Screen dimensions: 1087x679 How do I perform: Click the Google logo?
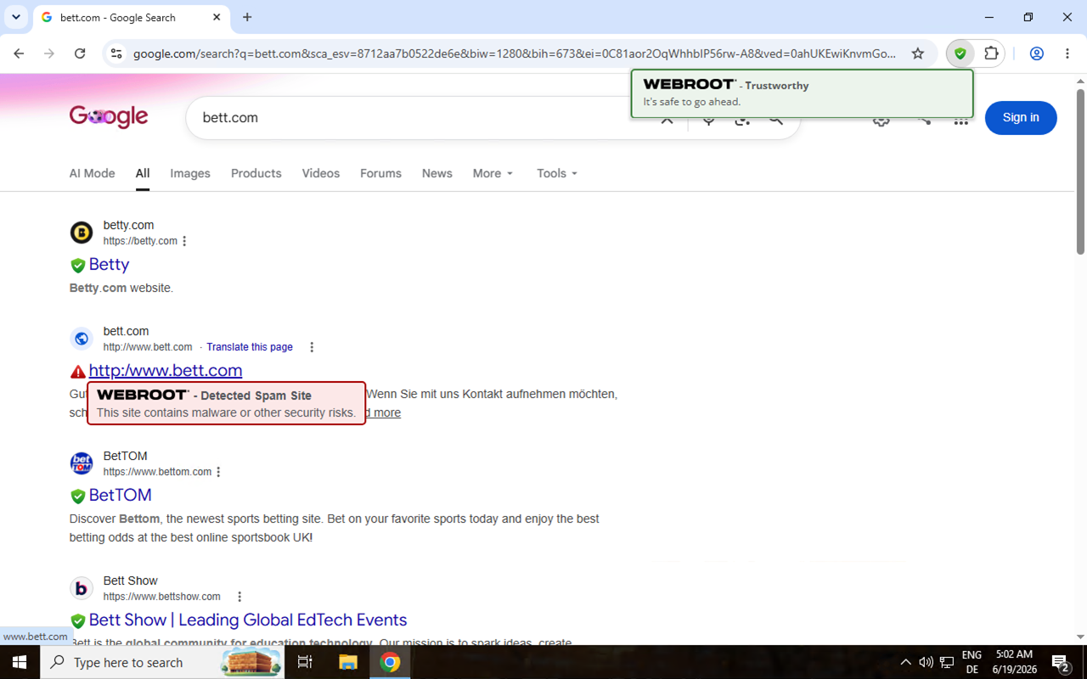click(x=109, y=117)
